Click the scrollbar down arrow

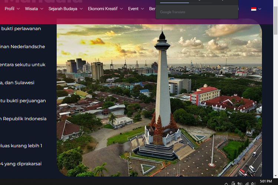click(275, 176)
